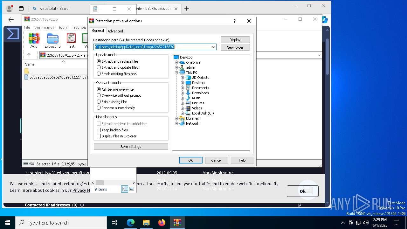Expand admin node in tree
The height and width of the screenshot is (229, 407).
point(176,67)
